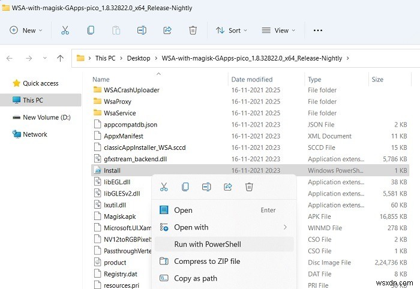Click the folder icon in the address bar

coord(80,58)
